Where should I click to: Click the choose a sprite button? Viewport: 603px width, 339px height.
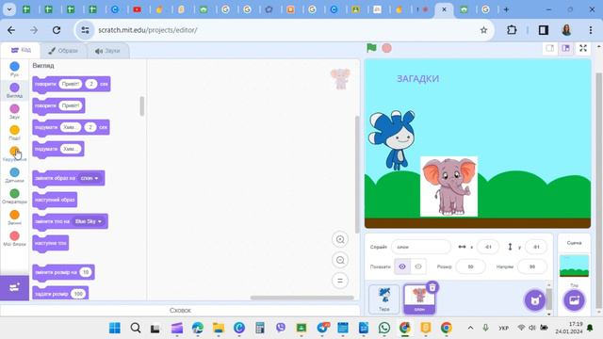(x=535, y=299)
